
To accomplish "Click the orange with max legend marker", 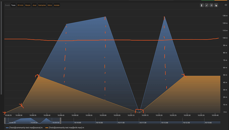I will 47,128.
